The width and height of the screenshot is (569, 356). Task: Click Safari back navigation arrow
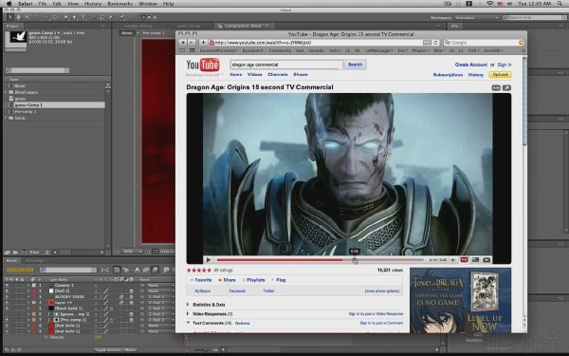[x=183, y=43]
